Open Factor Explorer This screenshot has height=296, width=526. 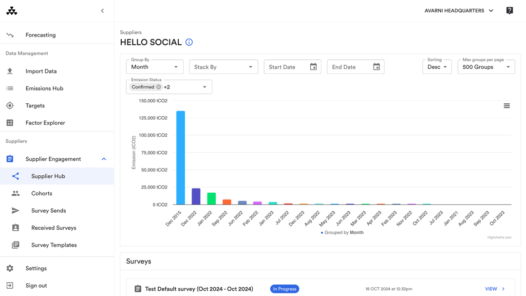coord(45,123)
